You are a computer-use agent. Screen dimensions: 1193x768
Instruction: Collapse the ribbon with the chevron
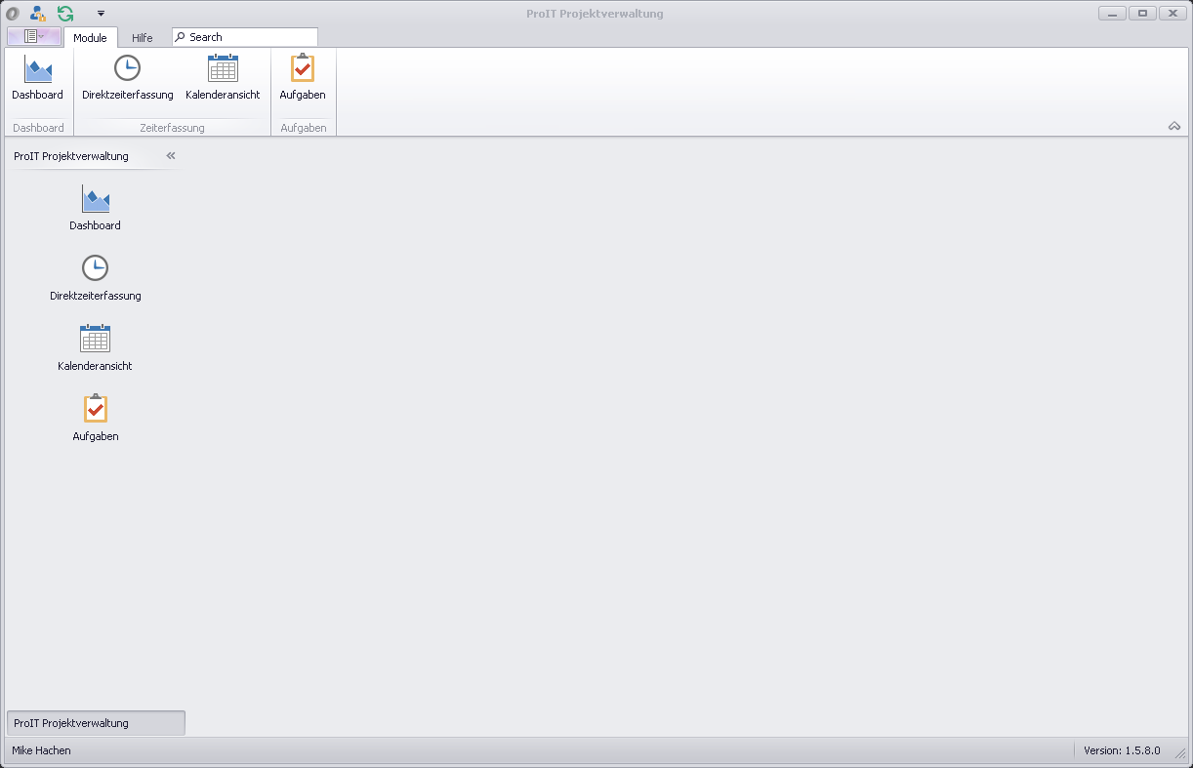[1173, 126]
